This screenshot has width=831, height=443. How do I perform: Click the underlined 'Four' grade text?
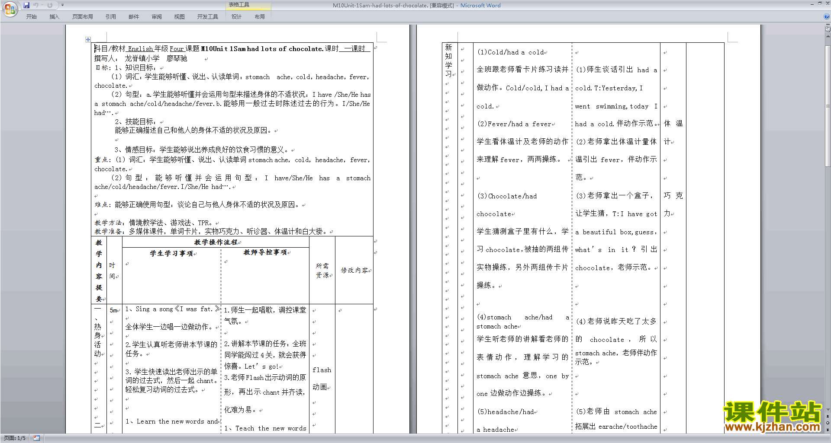[177, 49]
